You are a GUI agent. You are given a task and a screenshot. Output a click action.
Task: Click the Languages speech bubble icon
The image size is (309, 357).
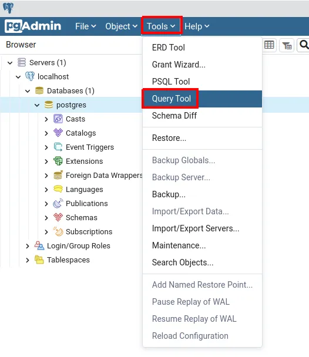[58, 189]
